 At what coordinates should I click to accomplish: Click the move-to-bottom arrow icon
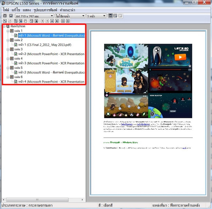pyautogui.click(x=57, y=21)
